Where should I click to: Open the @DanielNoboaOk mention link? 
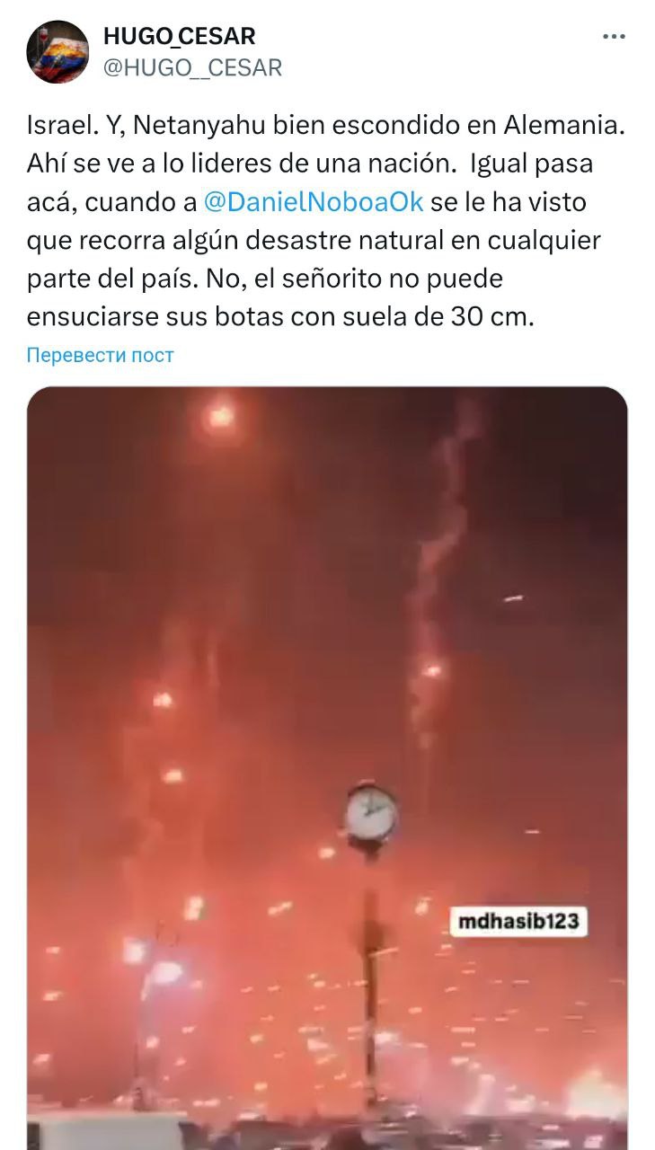click(314, 202)
